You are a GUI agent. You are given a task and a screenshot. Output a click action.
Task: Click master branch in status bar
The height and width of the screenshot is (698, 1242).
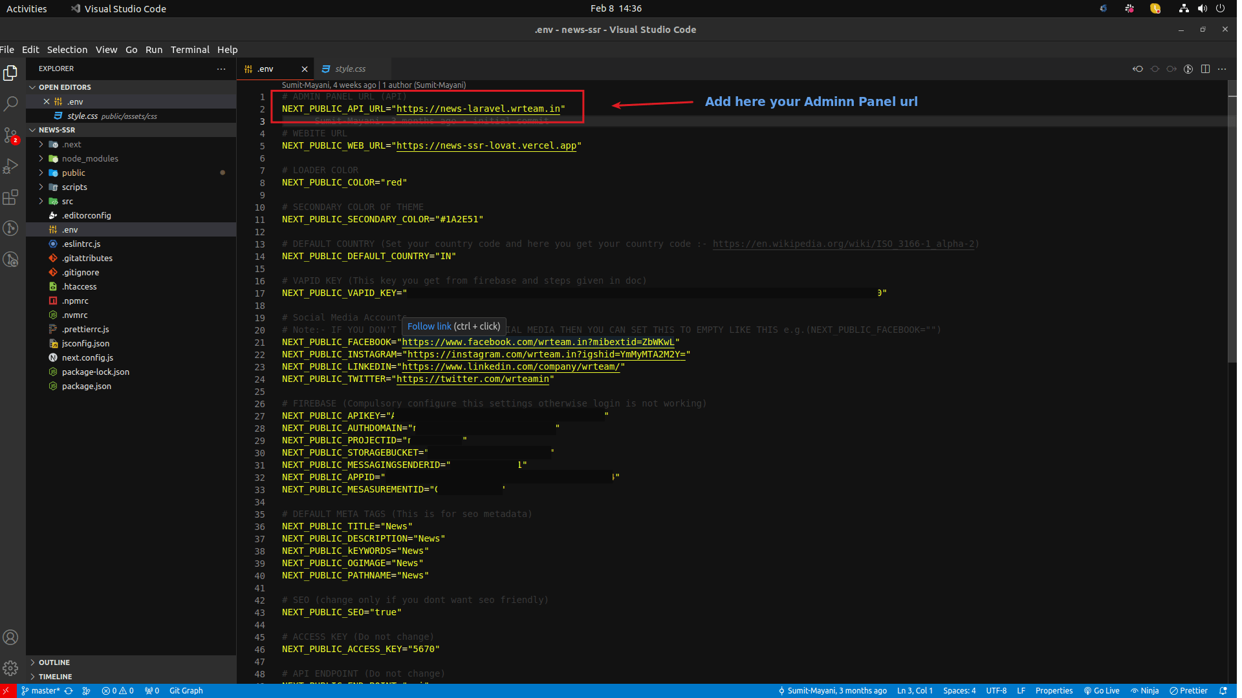pyautogui.click(x=44, y=691)
